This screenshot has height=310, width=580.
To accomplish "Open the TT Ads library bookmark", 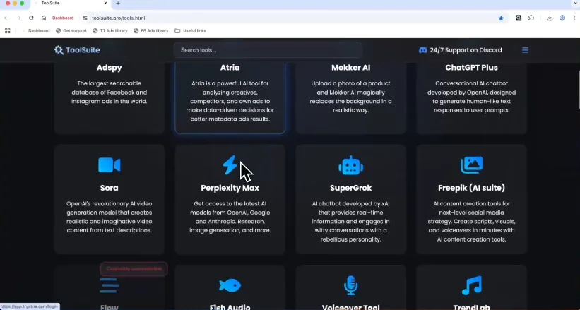I will point(110,30).
